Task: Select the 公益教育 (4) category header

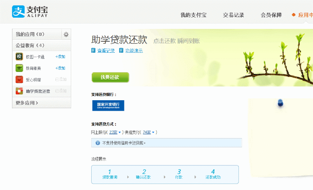Action: pos(30,45)
